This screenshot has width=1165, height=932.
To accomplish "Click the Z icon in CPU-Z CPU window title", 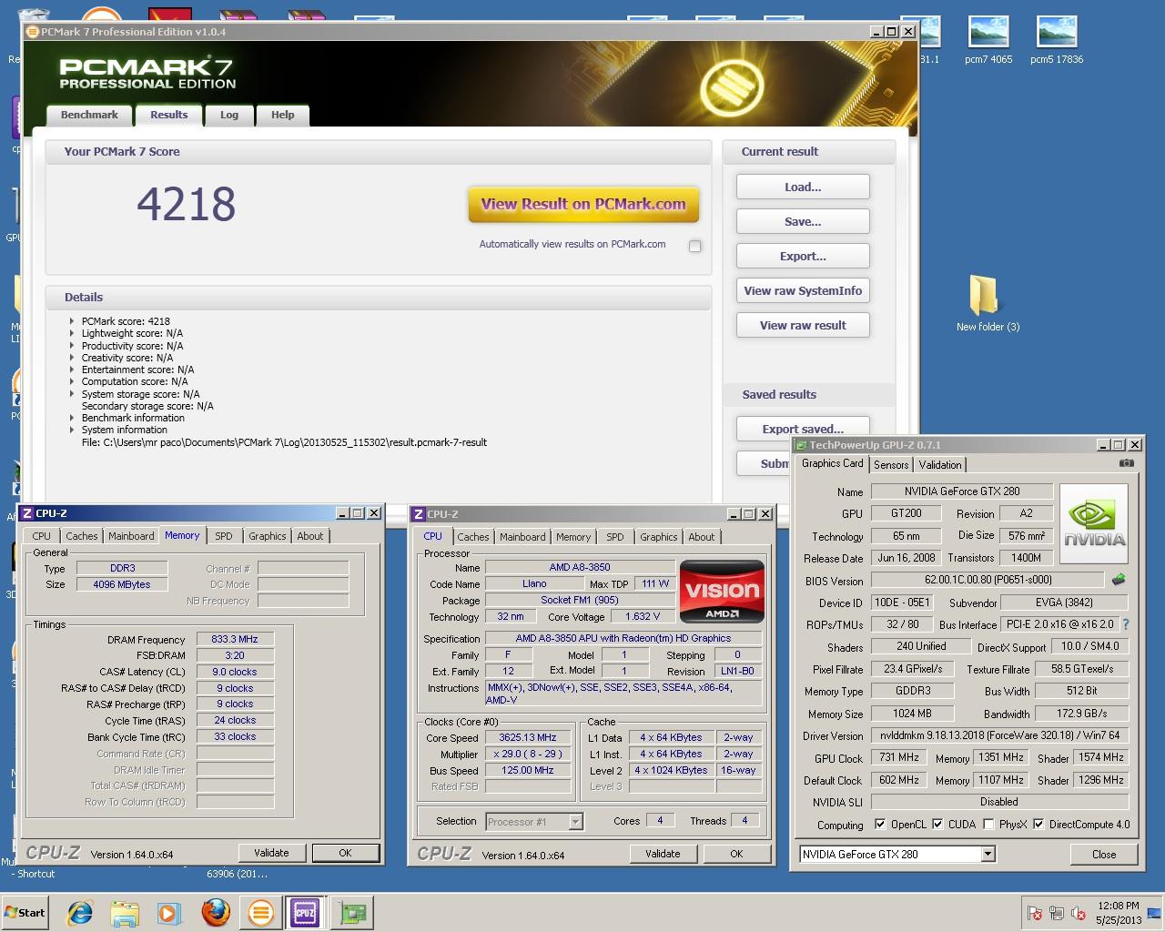I will (x=419, y=514).
